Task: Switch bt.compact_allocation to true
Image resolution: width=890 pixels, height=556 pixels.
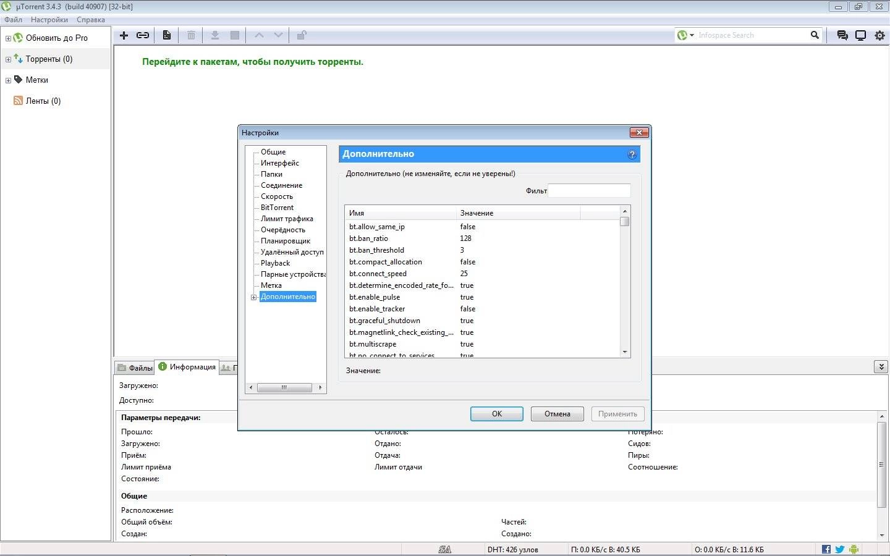Action: pyautogui.click(x=467, y=262)
